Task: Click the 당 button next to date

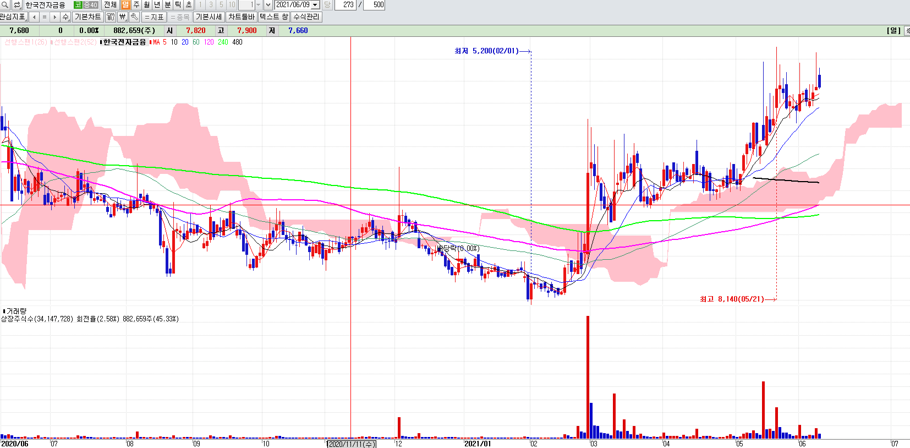Action: pyautogui.click(x=327, y=5)
